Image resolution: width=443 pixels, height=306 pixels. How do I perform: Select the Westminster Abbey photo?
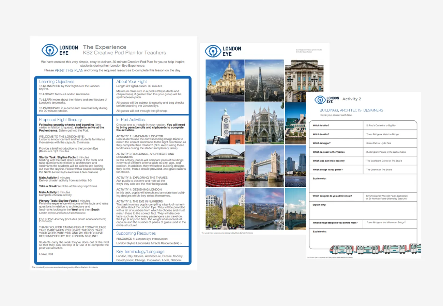click(x=264, y=123)
